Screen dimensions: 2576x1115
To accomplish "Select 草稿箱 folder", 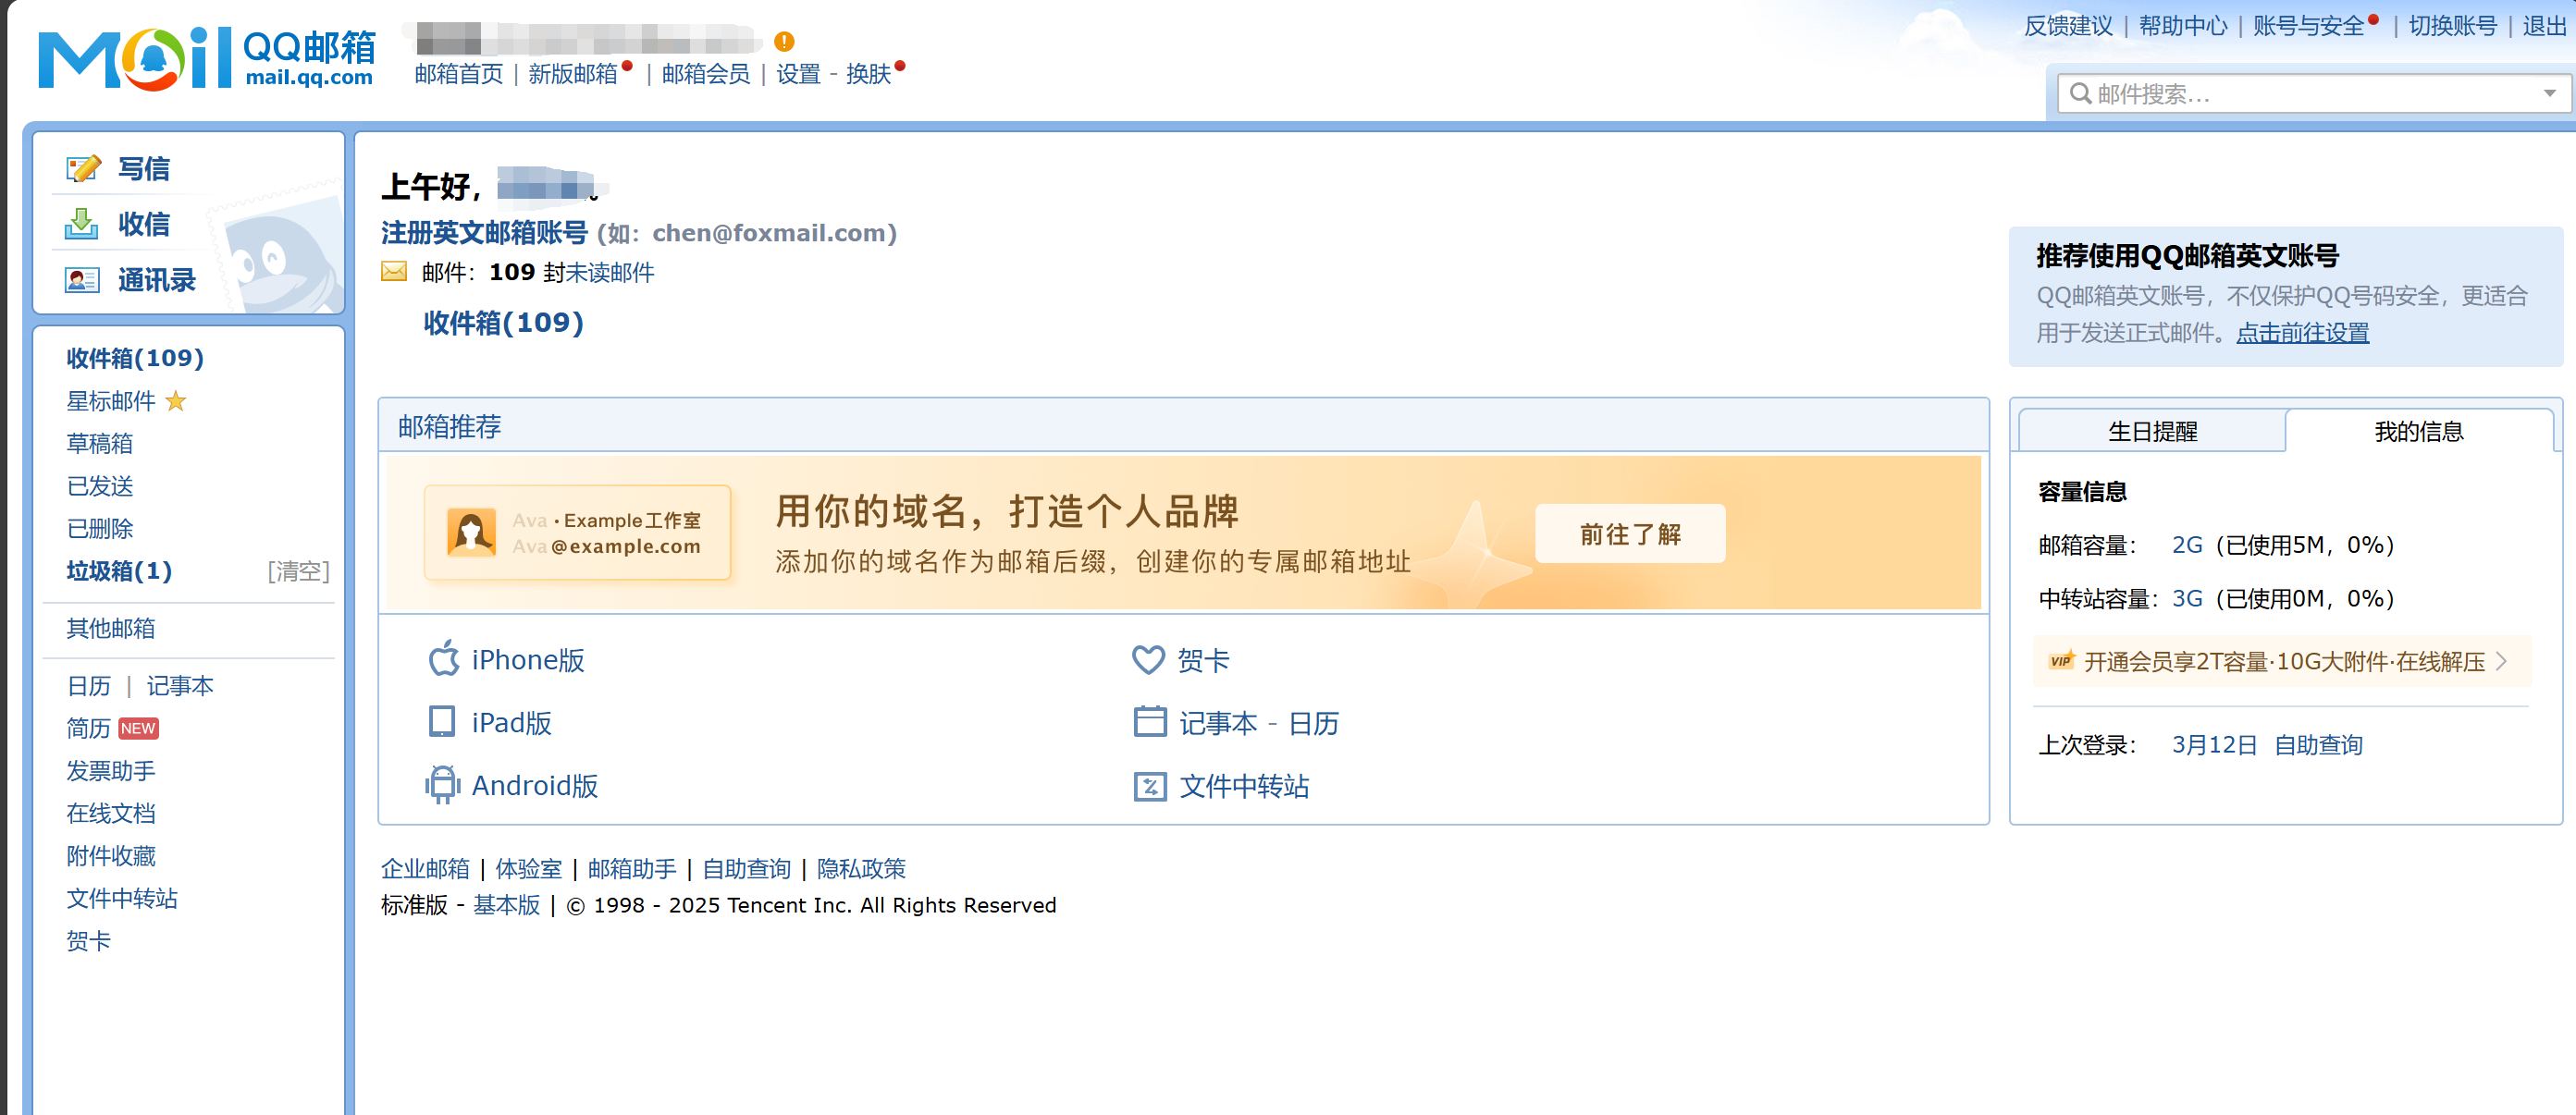I will [100, 443].
